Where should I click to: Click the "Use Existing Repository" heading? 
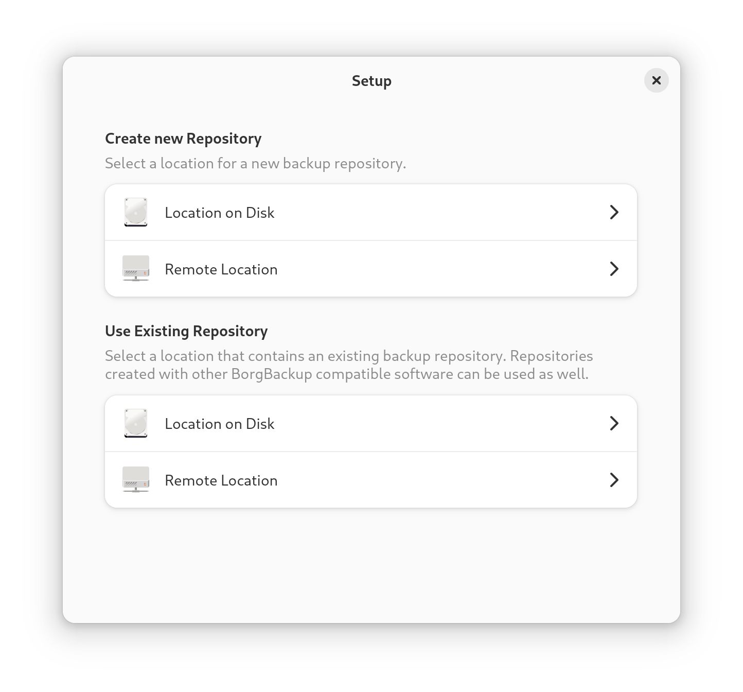(186, 331)
